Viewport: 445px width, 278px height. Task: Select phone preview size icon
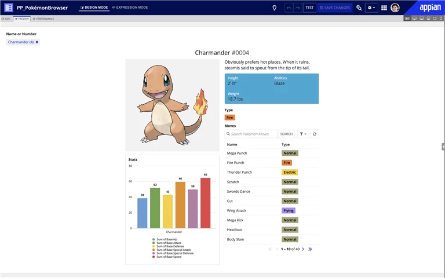[441, 19]
